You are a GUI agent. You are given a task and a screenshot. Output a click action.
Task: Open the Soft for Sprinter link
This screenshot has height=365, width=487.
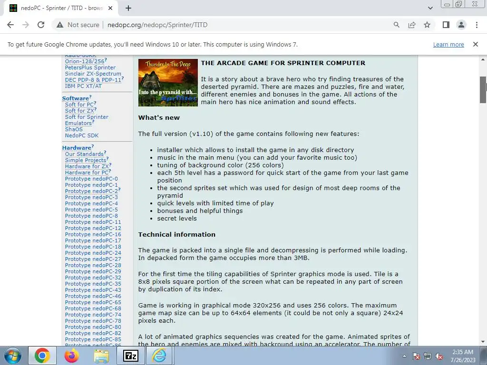87,117
